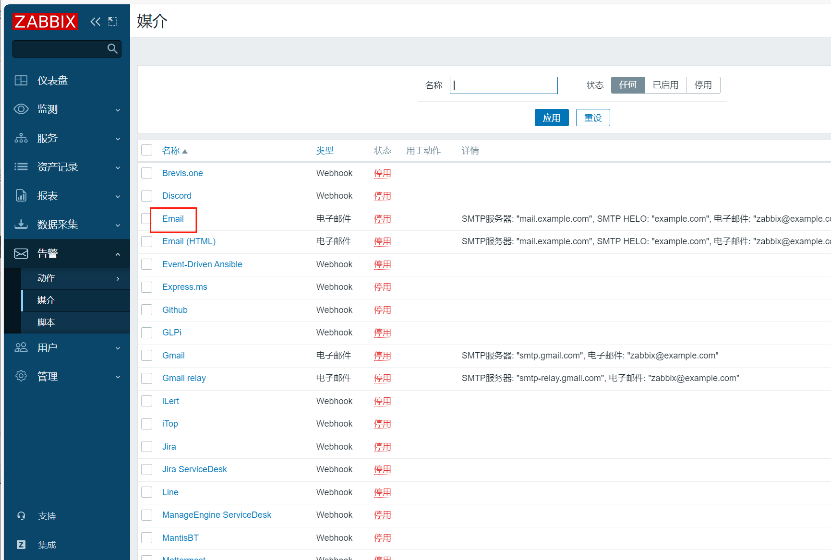The height and width of the screenshot is (560, 831).
Task: Click 停用 status for Line row
Action: 383,492
